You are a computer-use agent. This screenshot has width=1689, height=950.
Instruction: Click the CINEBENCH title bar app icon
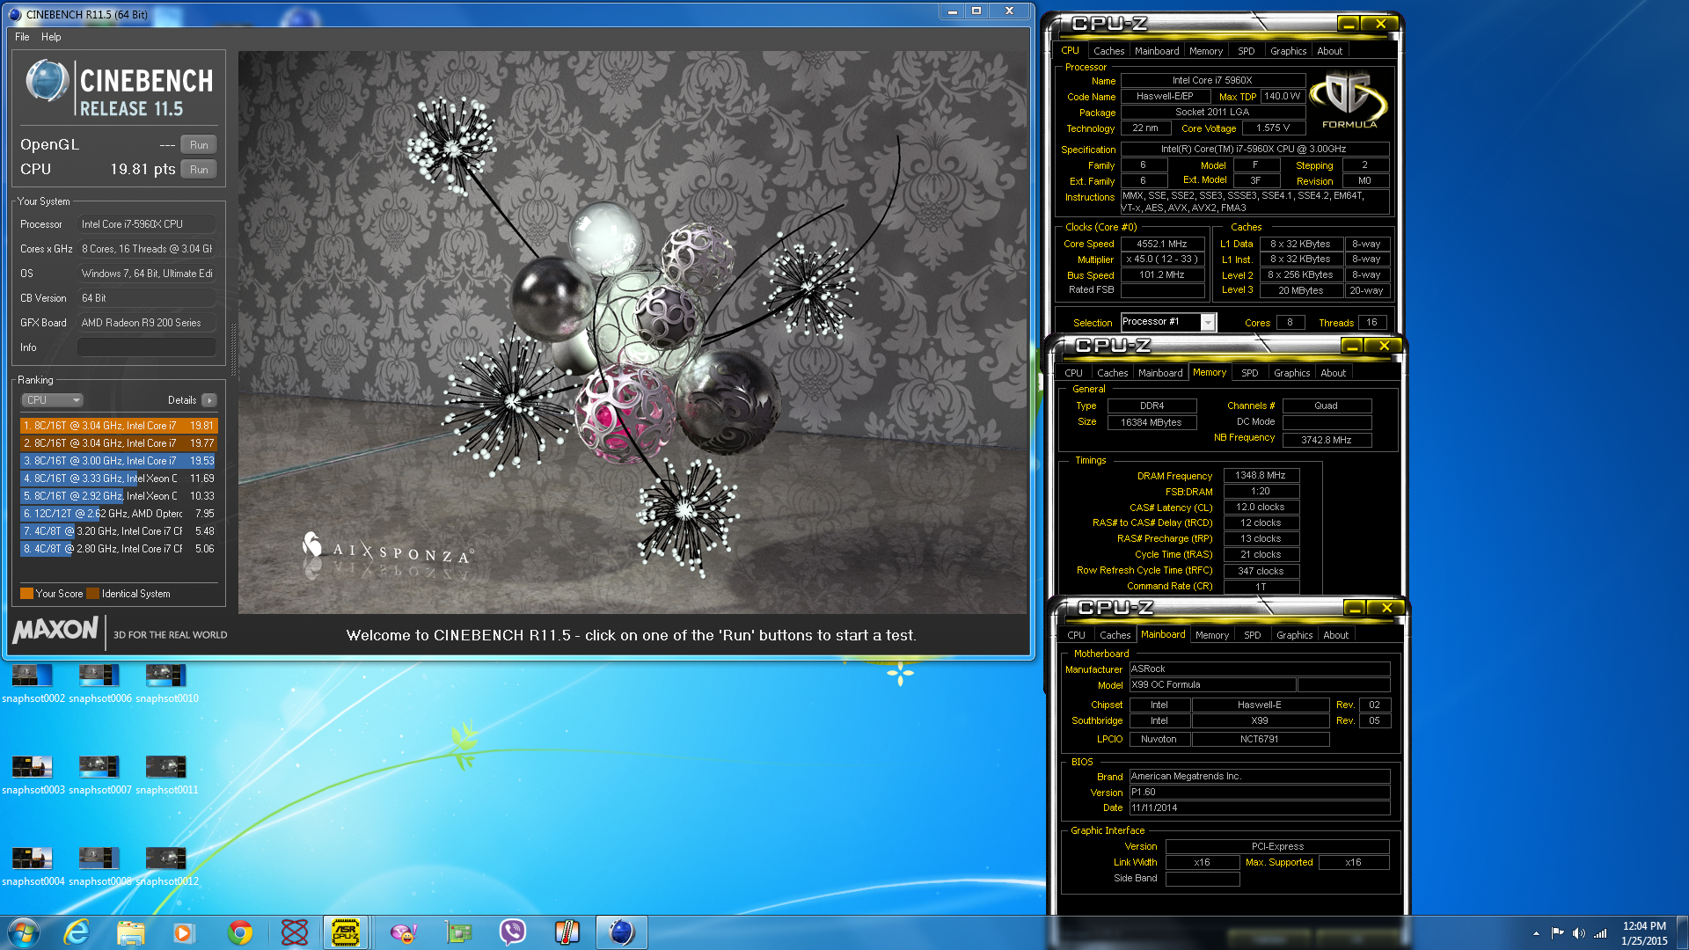tap(14, 14)
